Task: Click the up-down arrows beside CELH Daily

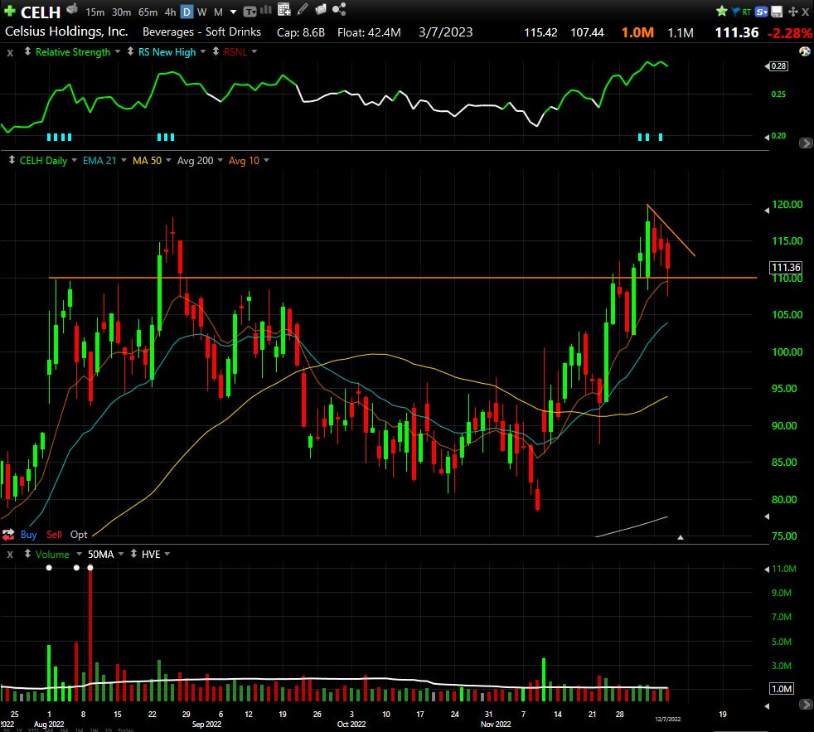Action: pyautogui.click(x=12, y=161)
